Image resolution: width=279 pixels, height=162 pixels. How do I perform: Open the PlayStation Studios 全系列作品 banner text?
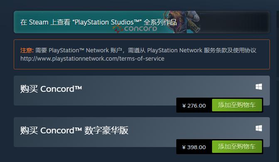click(x=99, y=22)
